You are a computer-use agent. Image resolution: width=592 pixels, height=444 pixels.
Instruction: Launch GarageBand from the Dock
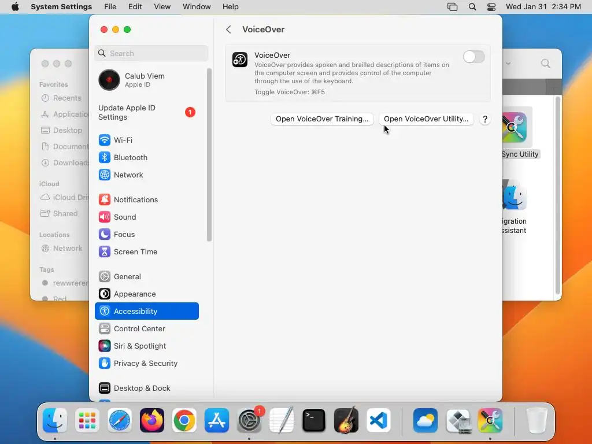point(346,420)
